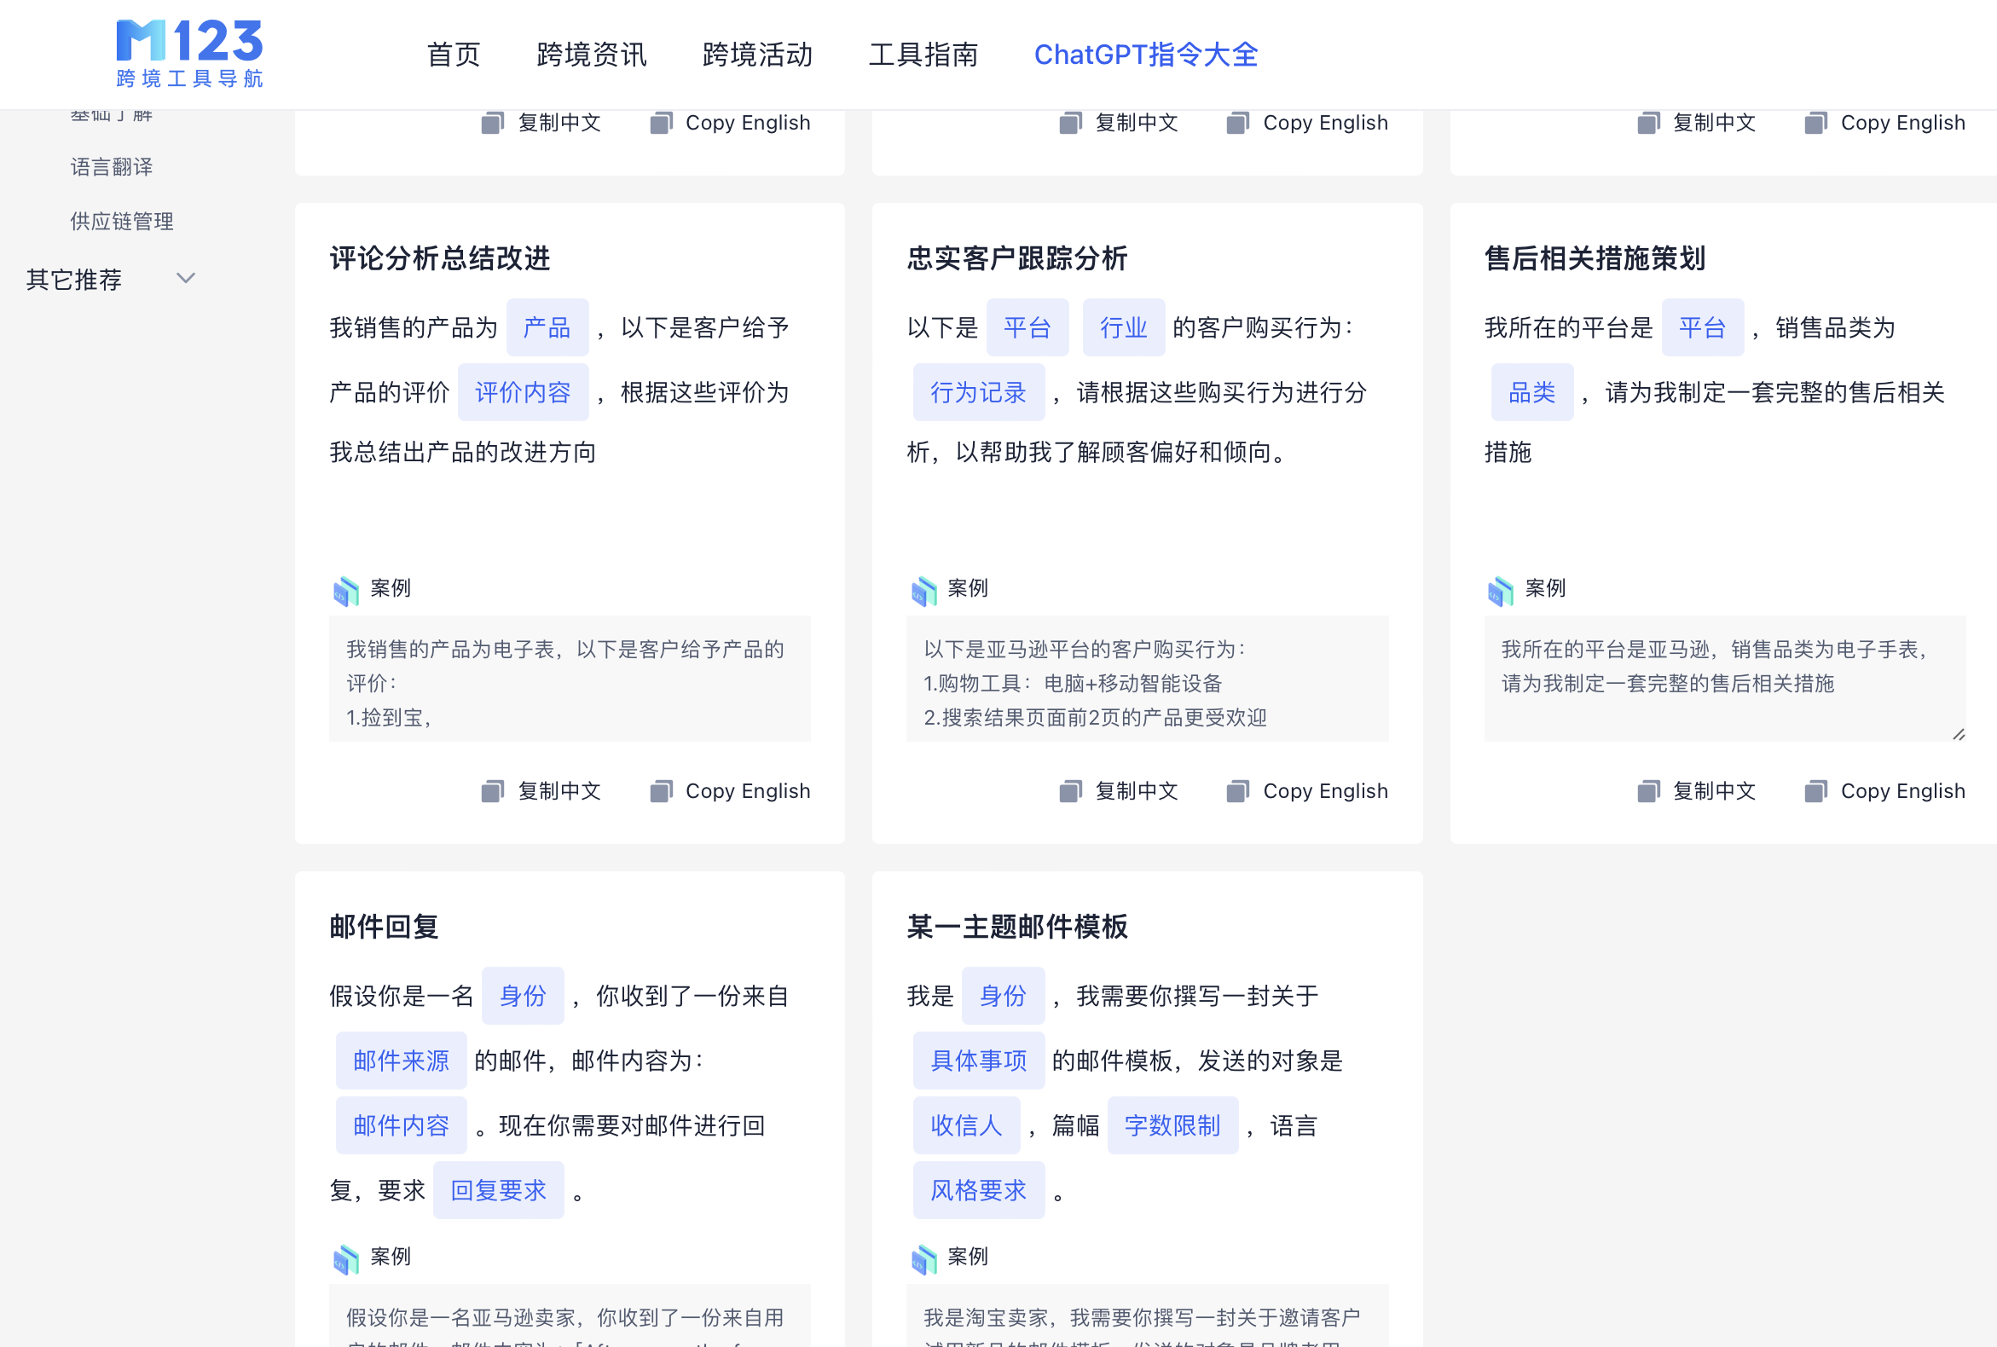Click the 案例 book icon in 售后相关措施策划 card

click(1502, 590)
